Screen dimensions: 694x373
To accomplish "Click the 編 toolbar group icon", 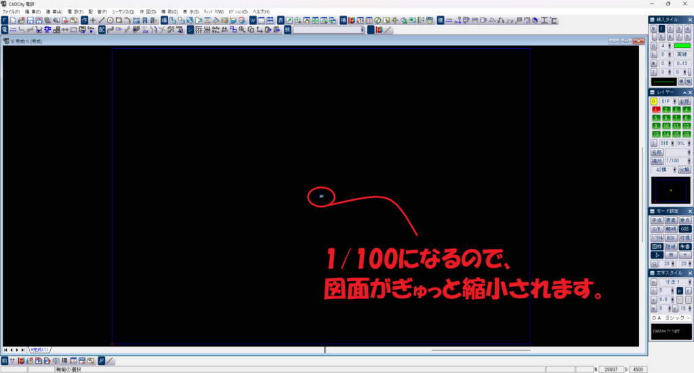I will pyautogui.click(x=164, y=20).
